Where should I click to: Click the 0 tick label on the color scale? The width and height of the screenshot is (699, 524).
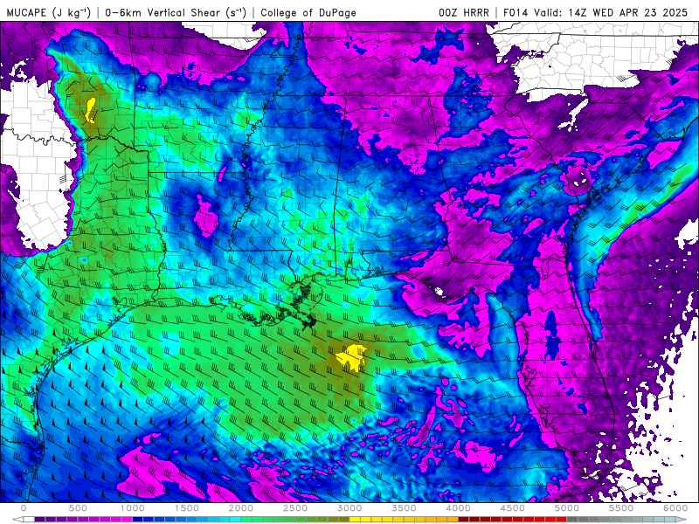[x=24, y=508]
